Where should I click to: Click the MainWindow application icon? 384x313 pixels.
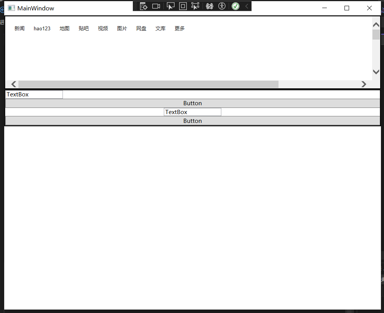point(11,8)
